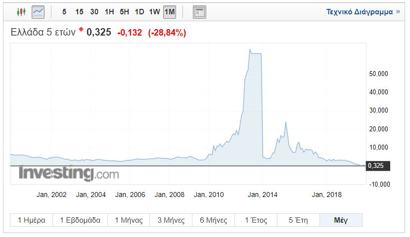View the 1 Έτος range
This screenshot has width=410, height=237.
click(255, 220)
